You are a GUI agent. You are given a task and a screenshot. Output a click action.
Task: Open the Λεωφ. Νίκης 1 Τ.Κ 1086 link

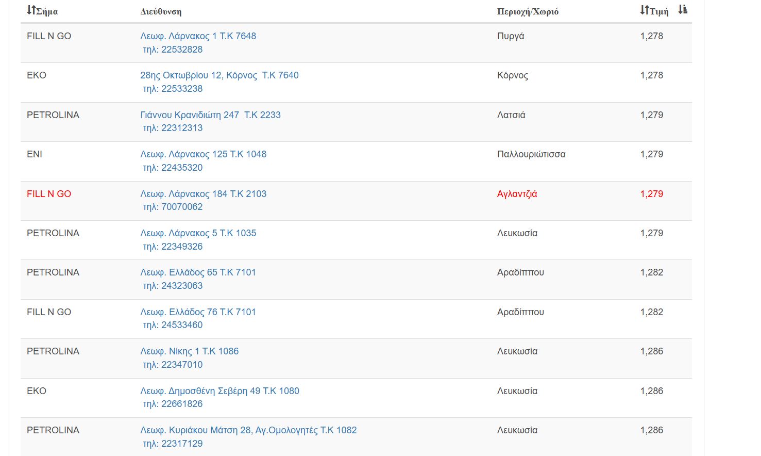(189, 351)
